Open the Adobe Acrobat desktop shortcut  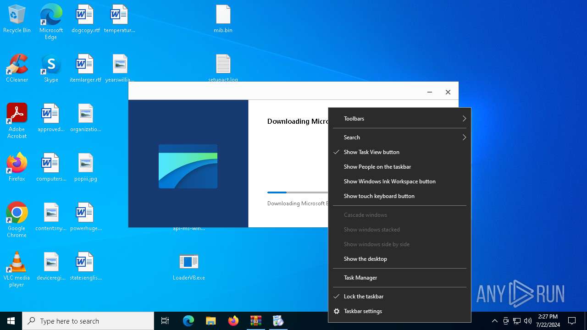(x=17, y=121)
